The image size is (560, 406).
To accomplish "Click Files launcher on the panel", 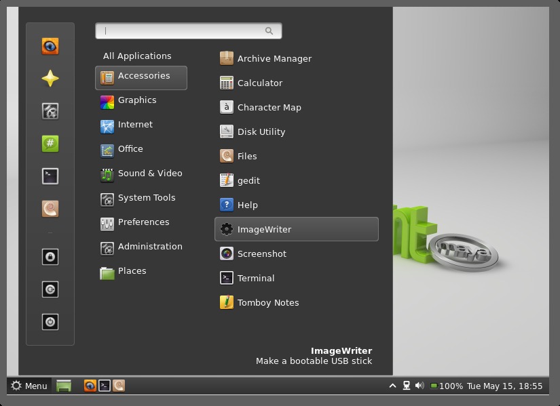I will [119, 386].
